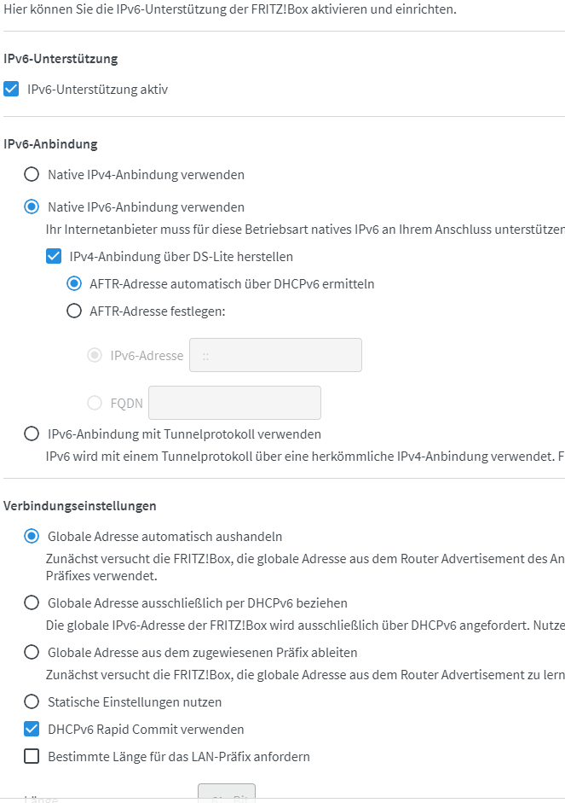Viewport: 565px width, 803px height.
Task: Select AFTR-Adresse festlegen radio button
Action: click(74, 311)
